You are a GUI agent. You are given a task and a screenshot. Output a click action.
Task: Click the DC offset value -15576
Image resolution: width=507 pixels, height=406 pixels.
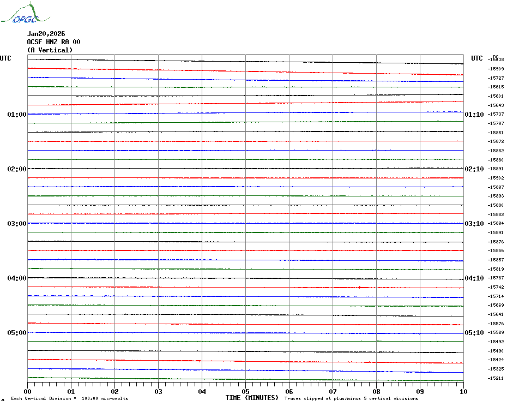click(496, 324)
